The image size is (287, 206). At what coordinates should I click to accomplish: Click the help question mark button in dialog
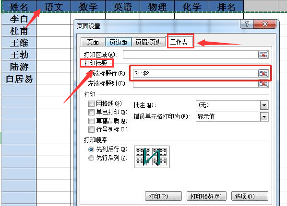pyautogui.click(x=247, y=24)
